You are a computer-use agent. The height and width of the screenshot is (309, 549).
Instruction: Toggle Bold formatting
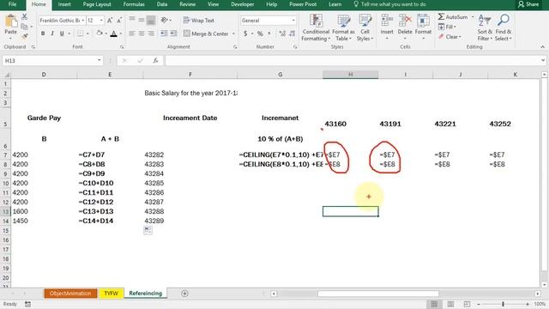click(x=43, y=33)
